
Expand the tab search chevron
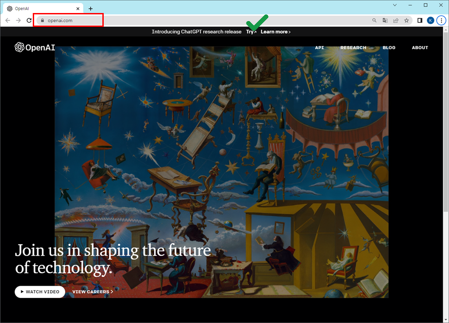point(395,5)
